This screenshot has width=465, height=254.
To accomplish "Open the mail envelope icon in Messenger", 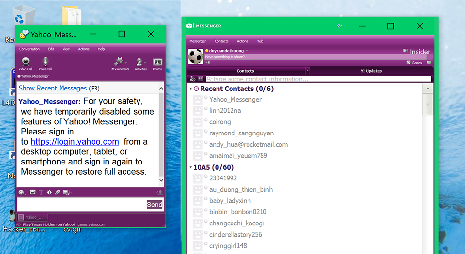I will click(x=429, y=62).
